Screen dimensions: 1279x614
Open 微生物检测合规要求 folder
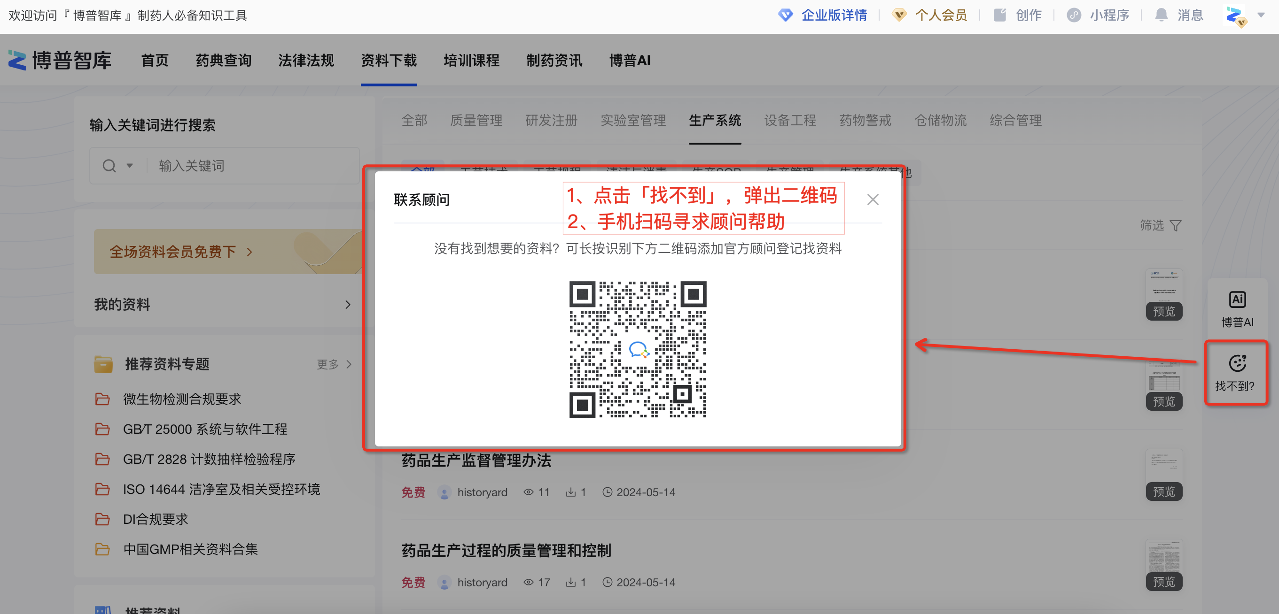point(182,399)
